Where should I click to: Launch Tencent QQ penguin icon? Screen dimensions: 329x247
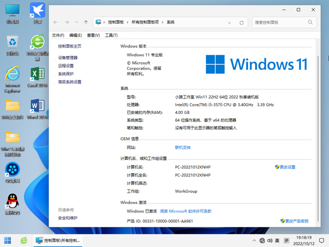pos(13,204)
